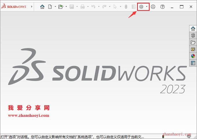Click status bar text starting 打开“选项”对话框
The width and height of the screenshot is (197, 139).
72,137
